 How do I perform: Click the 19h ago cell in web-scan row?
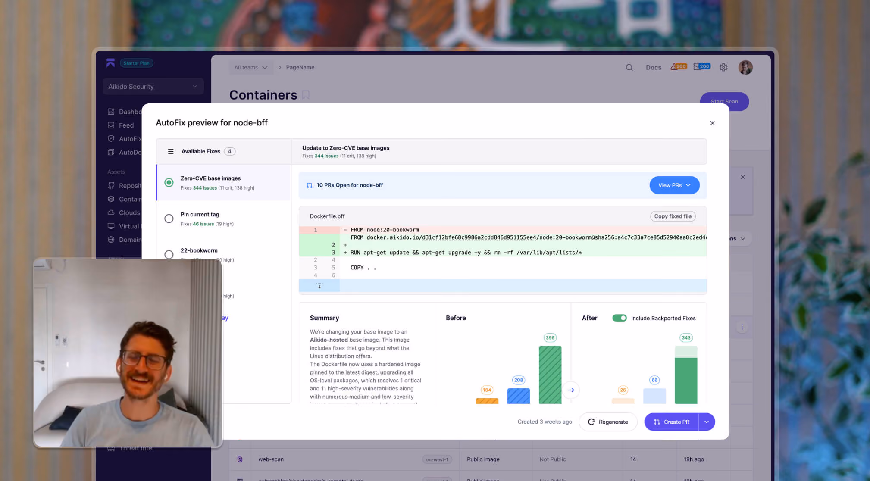click(x=694, y=459)
